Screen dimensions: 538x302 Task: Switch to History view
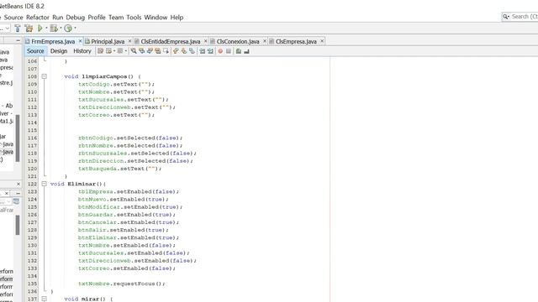click(x=82, y=51)
